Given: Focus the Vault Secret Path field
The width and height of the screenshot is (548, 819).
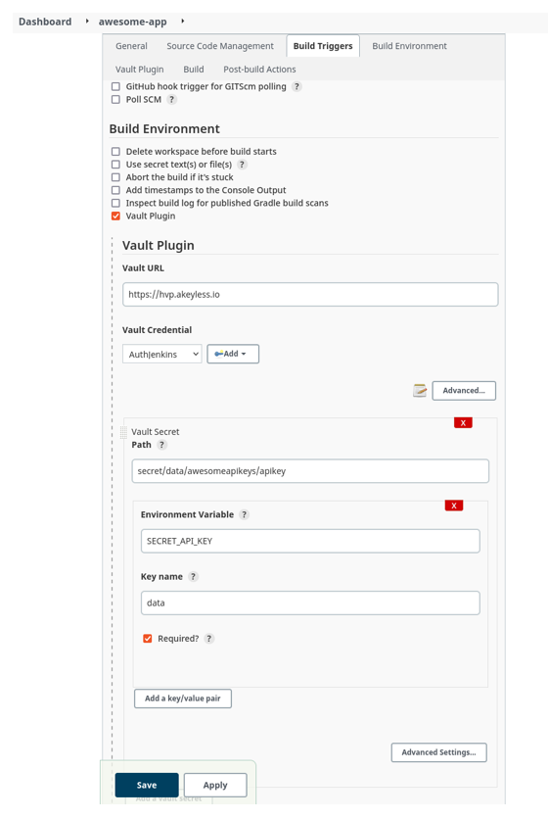Looking at the screenshot, I should (310, 471).
